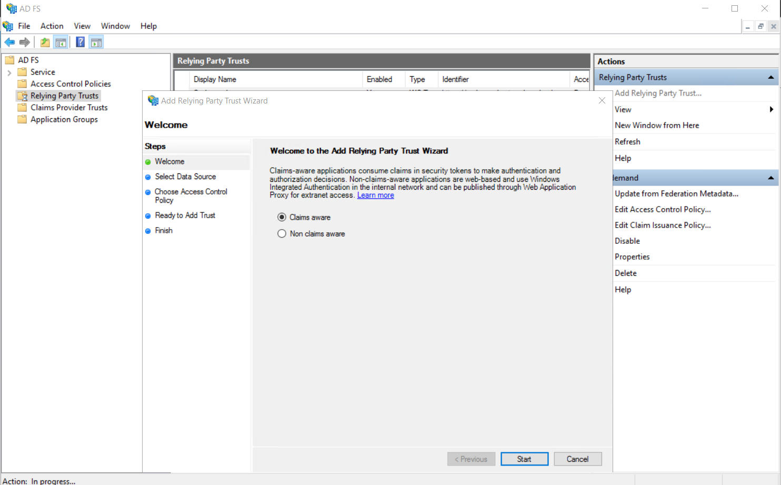The image size is (781, 485).
Task: Select Application Groups tree item
Action: pyautogui.click(x=64, y=119)
